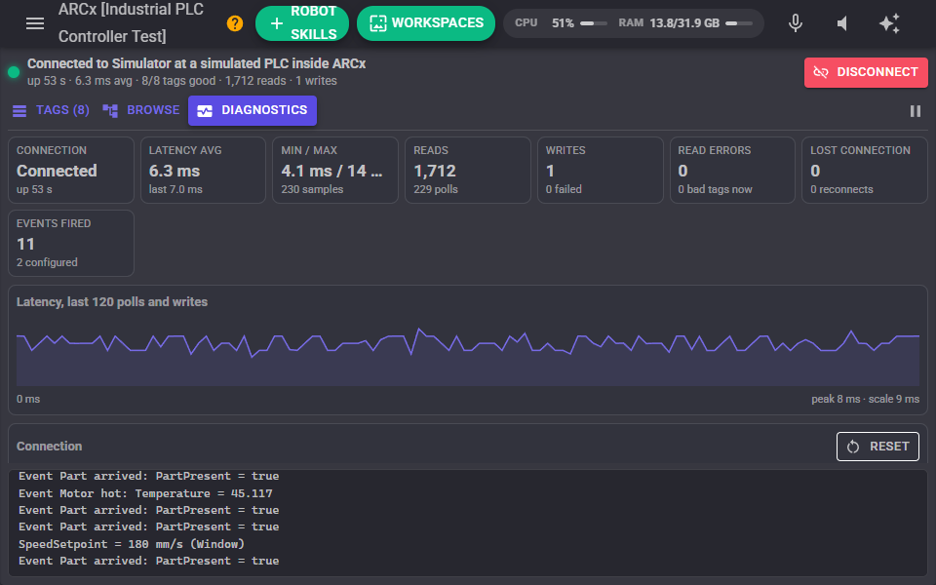The width and height of the screenshot is (936, 585).
Task: Click the speaker volume icon
Action: 842,23
